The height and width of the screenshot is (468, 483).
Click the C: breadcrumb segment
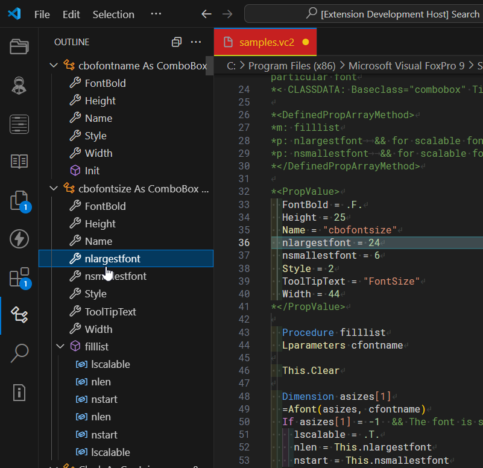point(232,66)
